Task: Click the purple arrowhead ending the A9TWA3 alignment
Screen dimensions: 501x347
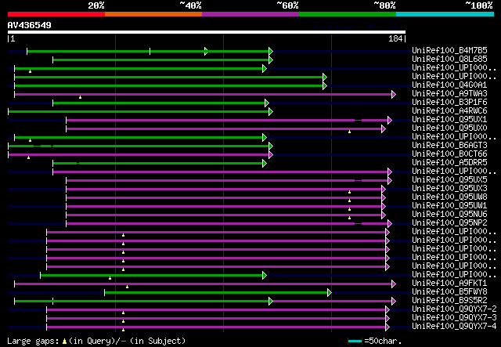Action: (x=394, y=94)
